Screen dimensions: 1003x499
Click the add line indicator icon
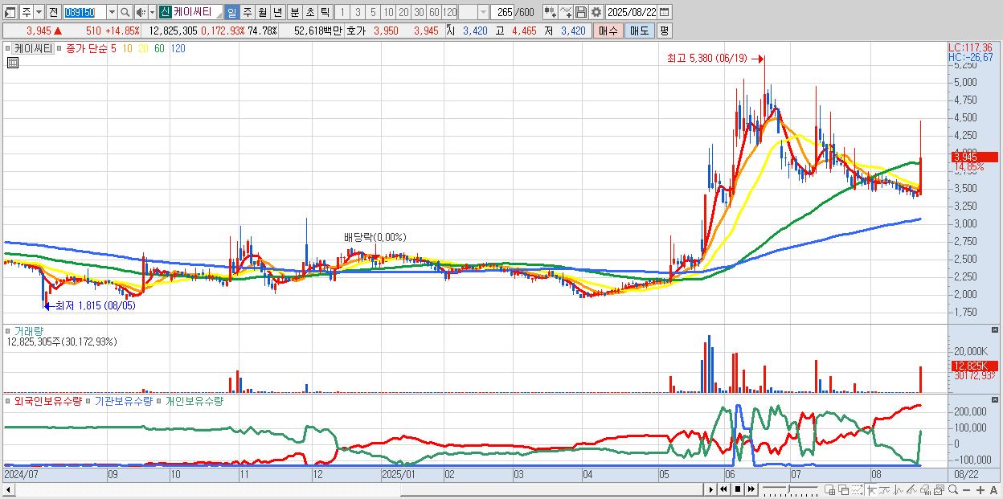pyautogui.click(x=565, y=12)
